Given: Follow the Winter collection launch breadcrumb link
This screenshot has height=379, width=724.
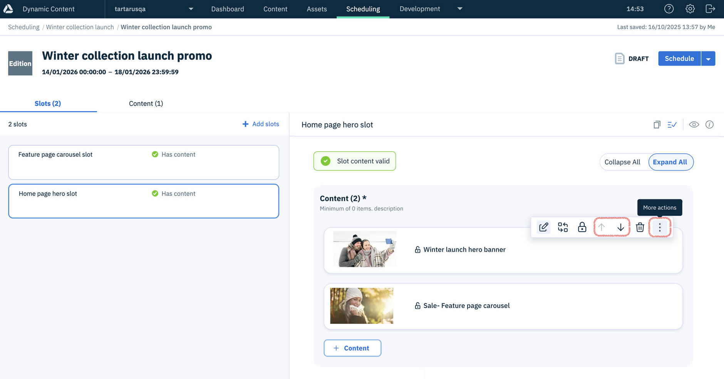Looking at the screenshot, I should (x=80, y=27).
